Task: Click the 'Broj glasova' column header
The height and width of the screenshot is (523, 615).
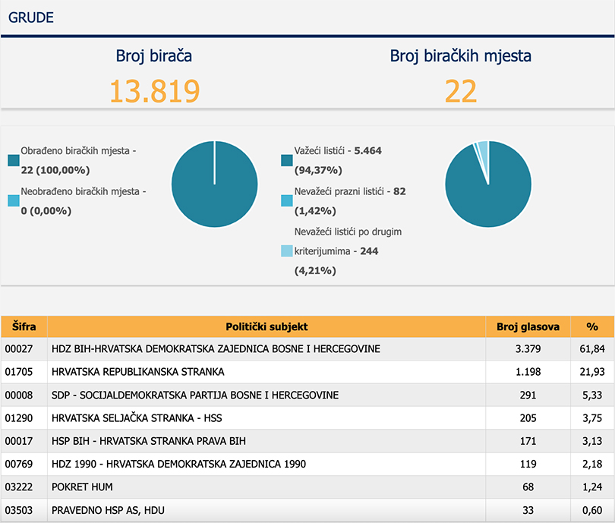Action: [x=528, y=326]
